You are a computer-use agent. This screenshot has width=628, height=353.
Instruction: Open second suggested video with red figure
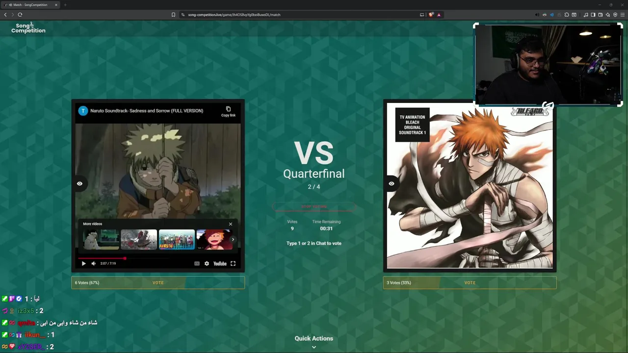click(139, 240)
